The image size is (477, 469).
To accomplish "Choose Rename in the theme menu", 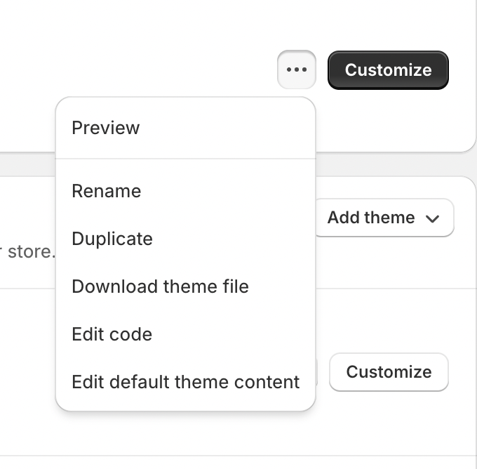I will [x=186, y=191].
